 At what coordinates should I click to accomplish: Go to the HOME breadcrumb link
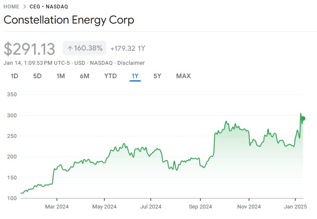pos(11,7)
